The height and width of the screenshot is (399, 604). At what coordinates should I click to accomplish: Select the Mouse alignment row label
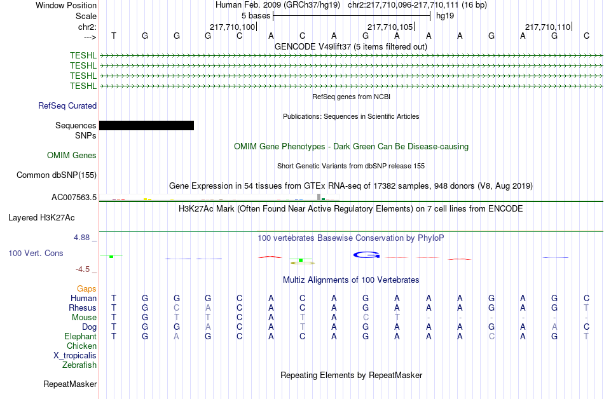(84, 317)
